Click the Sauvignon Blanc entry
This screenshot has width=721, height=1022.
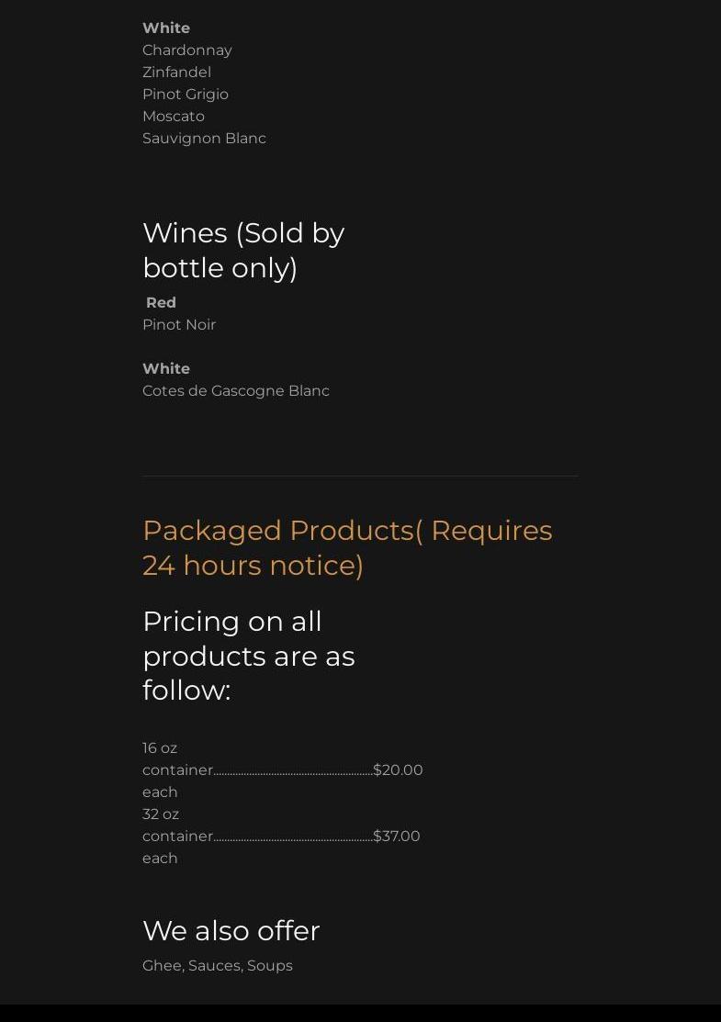coord(204,139)
